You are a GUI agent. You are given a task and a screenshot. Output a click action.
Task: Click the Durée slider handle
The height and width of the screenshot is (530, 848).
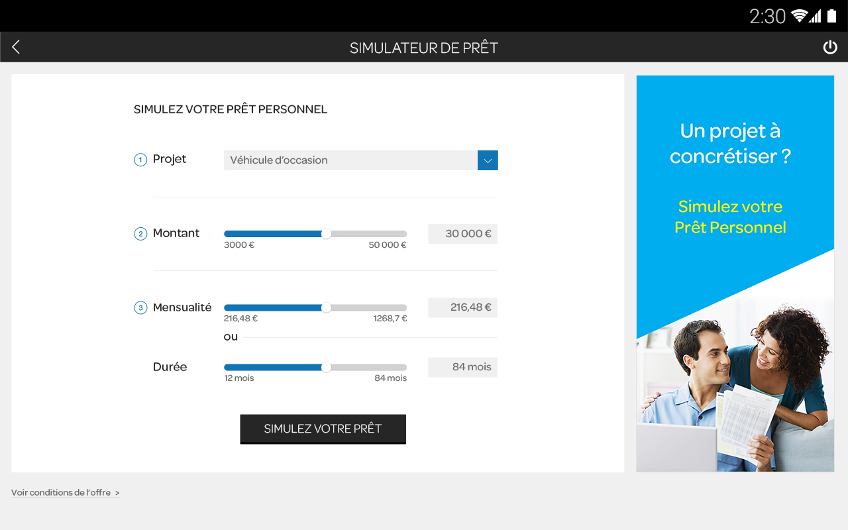coord(326,367)
